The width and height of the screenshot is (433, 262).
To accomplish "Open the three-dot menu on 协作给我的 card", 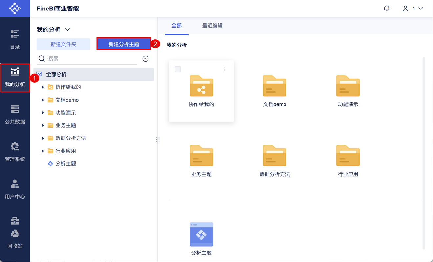I will (225, 69).
